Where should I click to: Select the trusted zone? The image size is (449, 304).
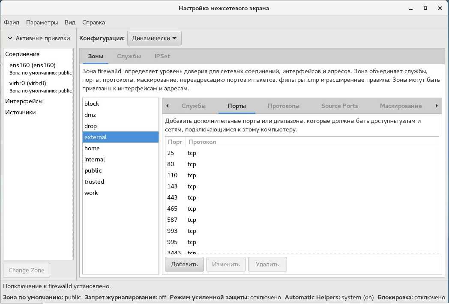coord(120,182)
